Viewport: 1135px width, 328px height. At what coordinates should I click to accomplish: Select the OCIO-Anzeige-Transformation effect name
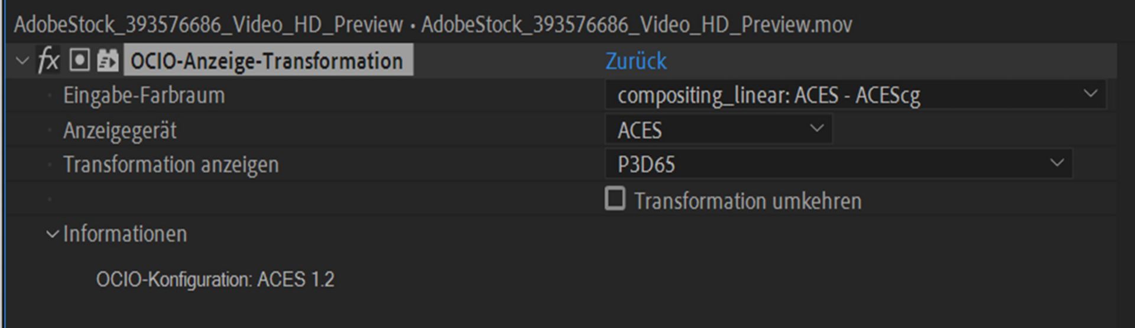267,61
